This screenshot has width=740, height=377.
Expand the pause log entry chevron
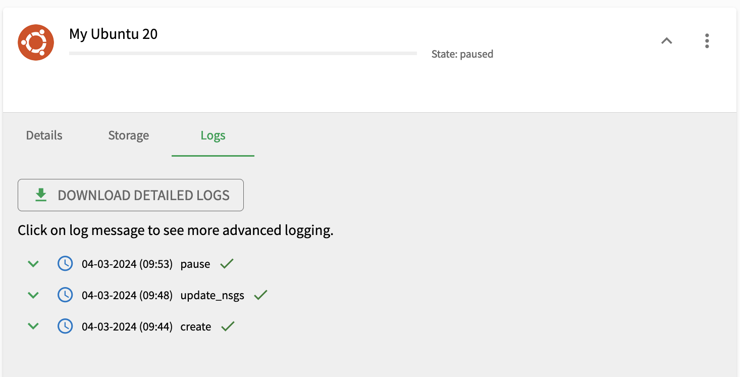coord(33,263)
